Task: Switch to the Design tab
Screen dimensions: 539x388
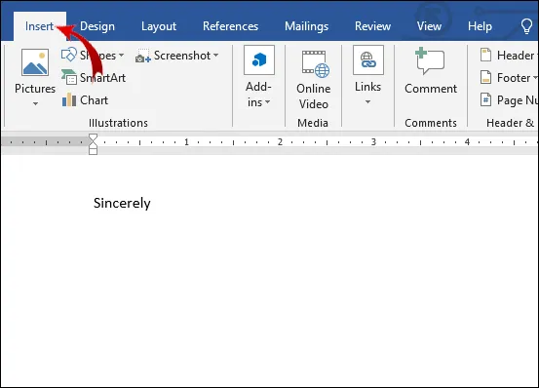Action: [x=97, y=26]
